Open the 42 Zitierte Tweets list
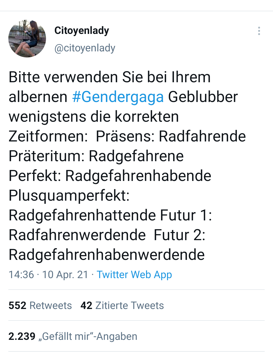Image resolution: width=273 pixels, height=352 pixels. (x=122, y=305)
